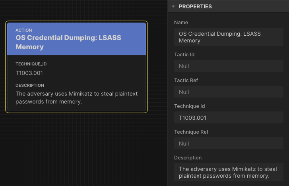Click the Name label in Properties
Image resolution: width=289 pixels, height=186 pixels.
click(x=181, y=23)
